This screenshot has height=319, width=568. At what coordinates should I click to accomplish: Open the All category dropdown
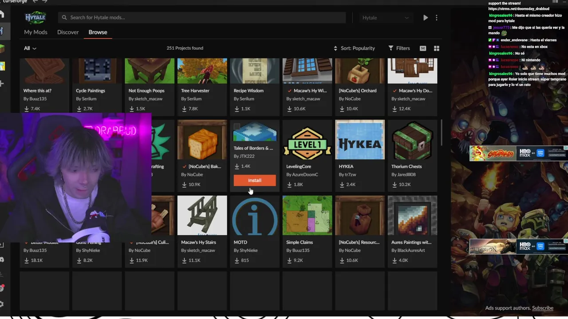pos(30,48)
